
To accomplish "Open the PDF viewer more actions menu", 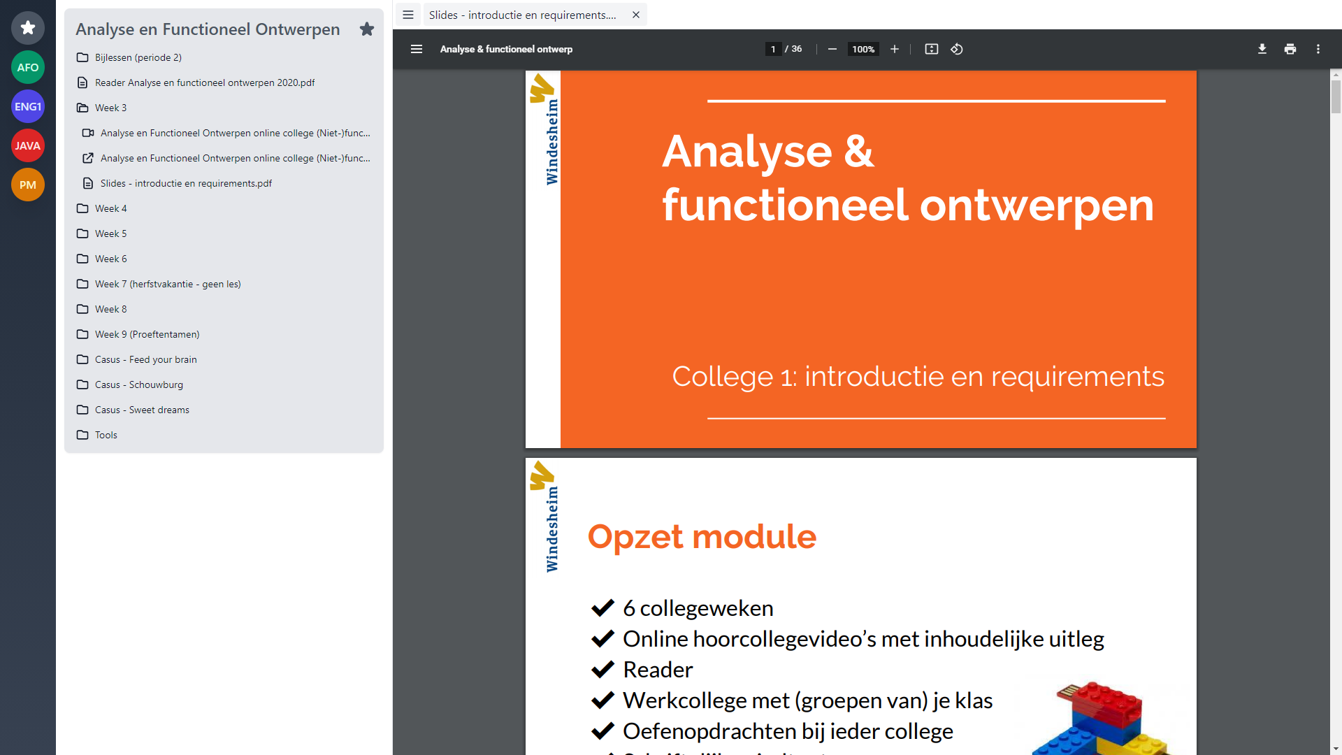I will [1318, 49].
